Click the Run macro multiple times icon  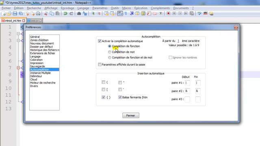coord(186,13)
